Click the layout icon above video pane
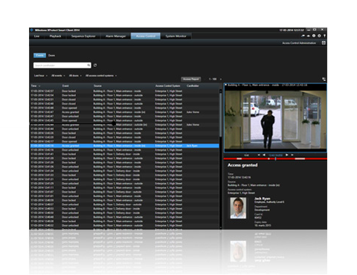 click(x=324, y=80)
